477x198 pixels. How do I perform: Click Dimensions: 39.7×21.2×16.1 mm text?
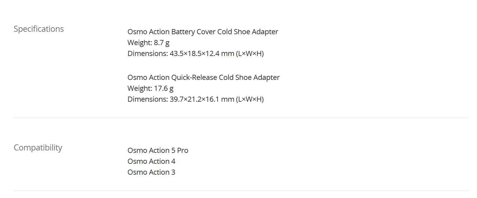point(181,99)
